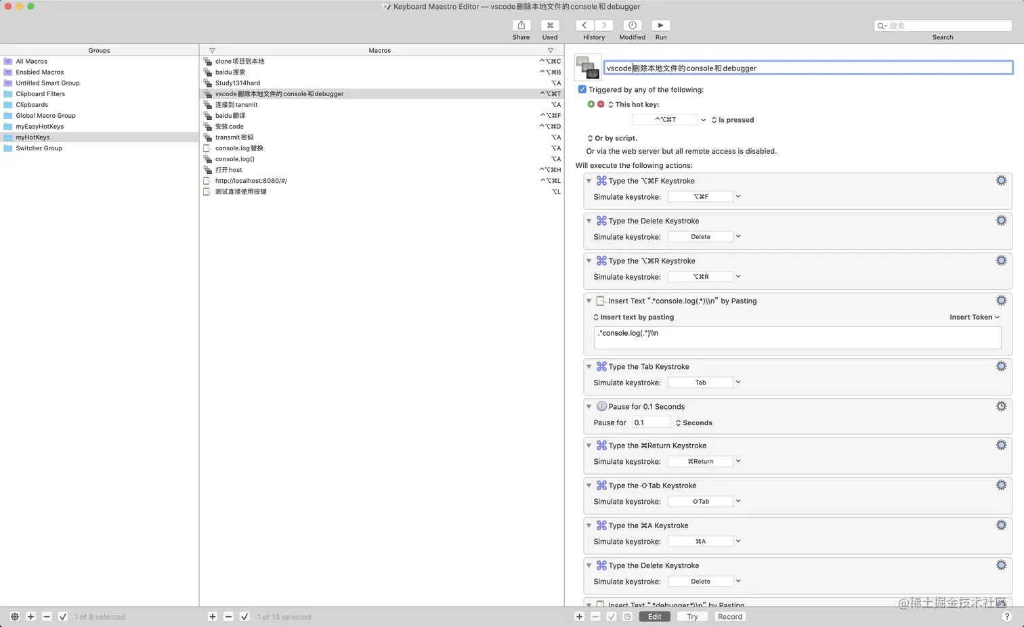Collapse the Pause for 0.1 Seconds action
Viewport: 1024px width, 627px height.
[x=589, y=406]
